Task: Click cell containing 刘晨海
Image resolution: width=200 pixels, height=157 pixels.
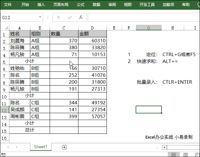Action: point(20,41)
